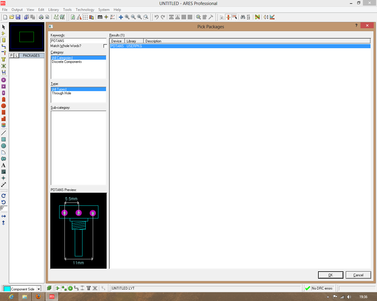Toggle the 'P' button in the PACKAGES selector

click(11, 55)
